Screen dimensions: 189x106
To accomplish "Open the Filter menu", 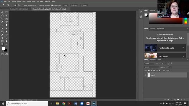I will tap(34, 1).
